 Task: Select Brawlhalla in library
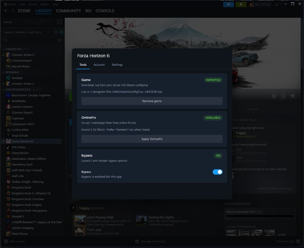coord(19,101)
